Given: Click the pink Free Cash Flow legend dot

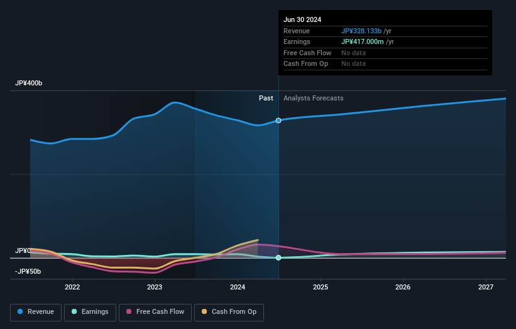Looking at the screenshot, I should pos(129,311).
